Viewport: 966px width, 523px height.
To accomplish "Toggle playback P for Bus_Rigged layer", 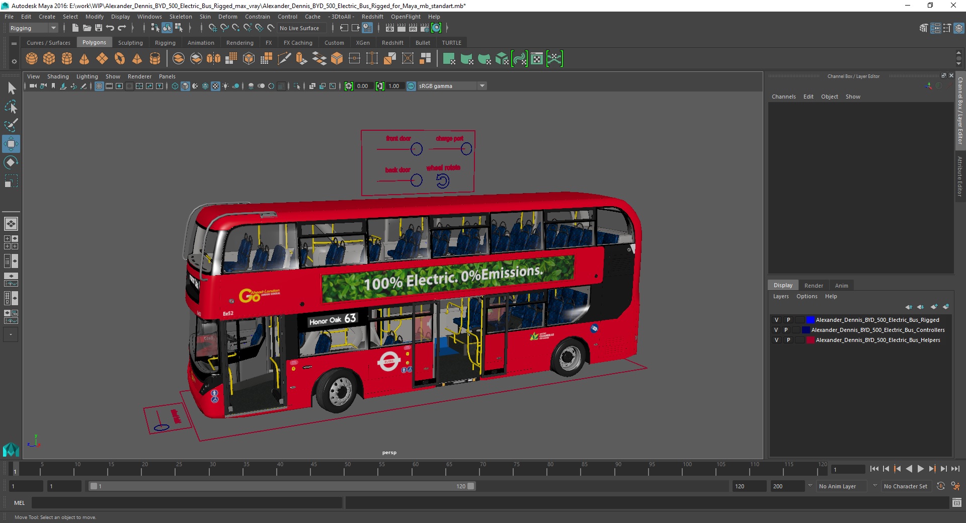I will (x=788, y=320).
